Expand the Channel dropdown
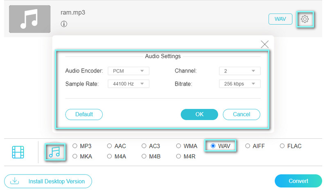327x192 pixels. click(240, 71)
